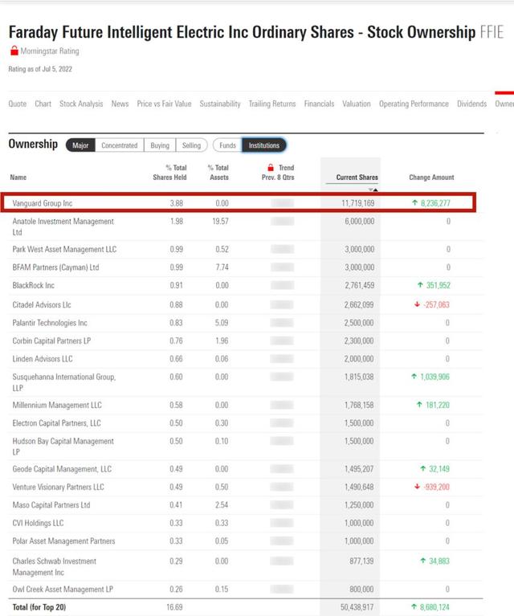Sort by % Total Shares Held column

(x=169, y=173)
